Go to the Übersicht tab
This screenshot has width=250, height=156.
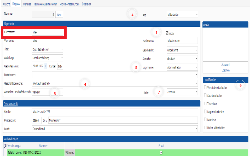[x=86, y=4]
